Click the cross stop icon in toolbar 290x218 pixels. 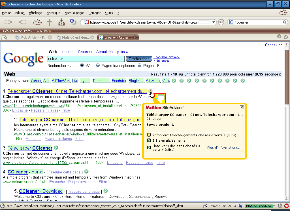(50, 22)
